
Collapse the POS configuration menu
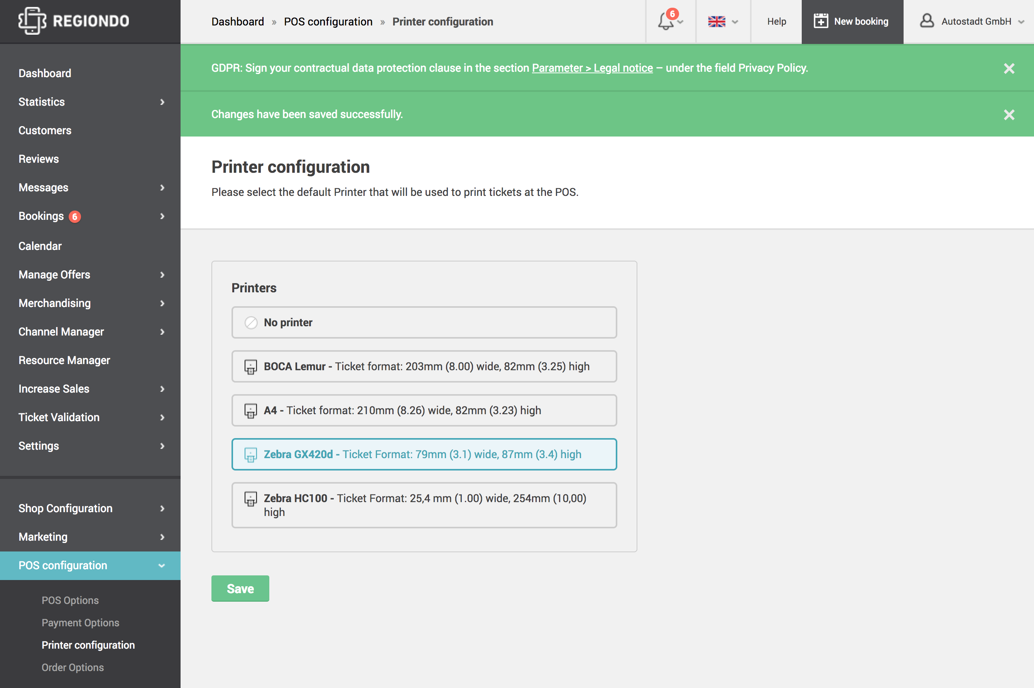(x=90, y=566)
